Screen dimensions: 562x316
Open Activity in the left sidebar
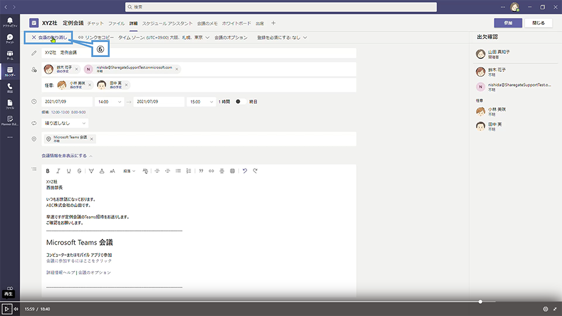pyautogui.click(x=10, y=22)
